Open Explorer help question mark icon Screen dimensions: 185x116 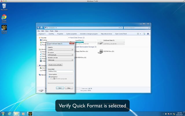click(x=148, y=34)
